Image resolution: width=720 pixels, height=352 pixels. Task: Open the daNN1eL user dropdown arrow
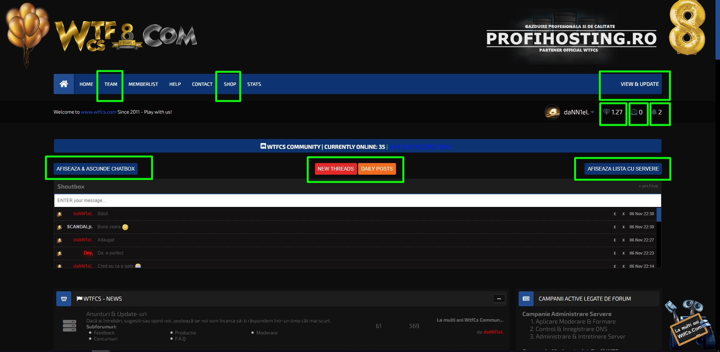point(592,112)
